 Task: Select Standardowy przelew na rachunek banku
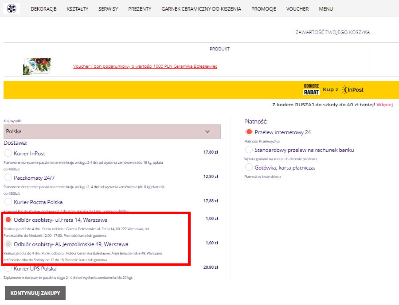tap(249, 150)
